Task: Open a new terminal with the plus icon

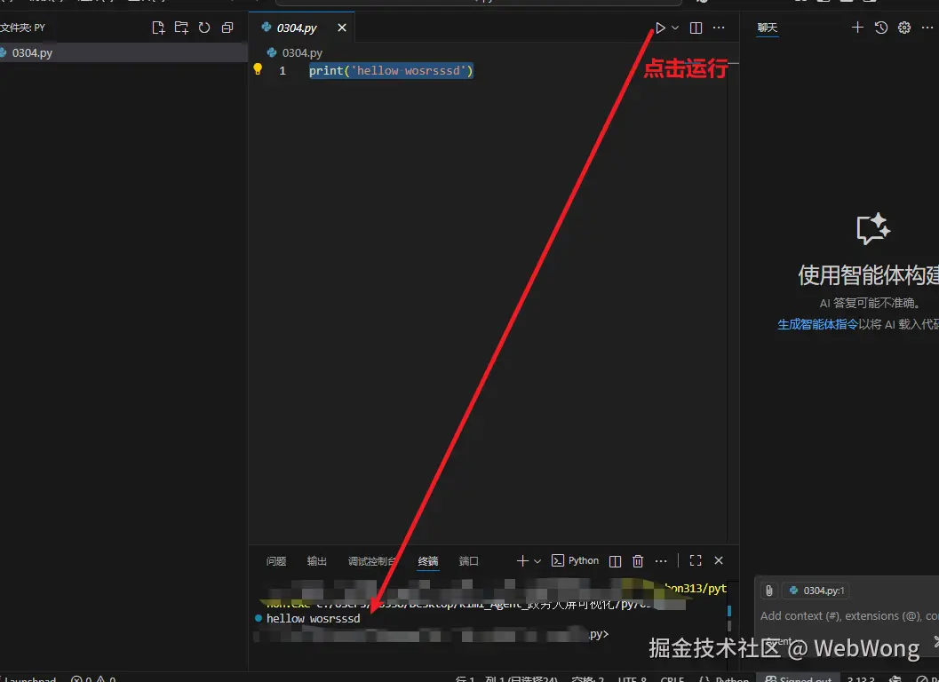Action: (x=522, y=560)
